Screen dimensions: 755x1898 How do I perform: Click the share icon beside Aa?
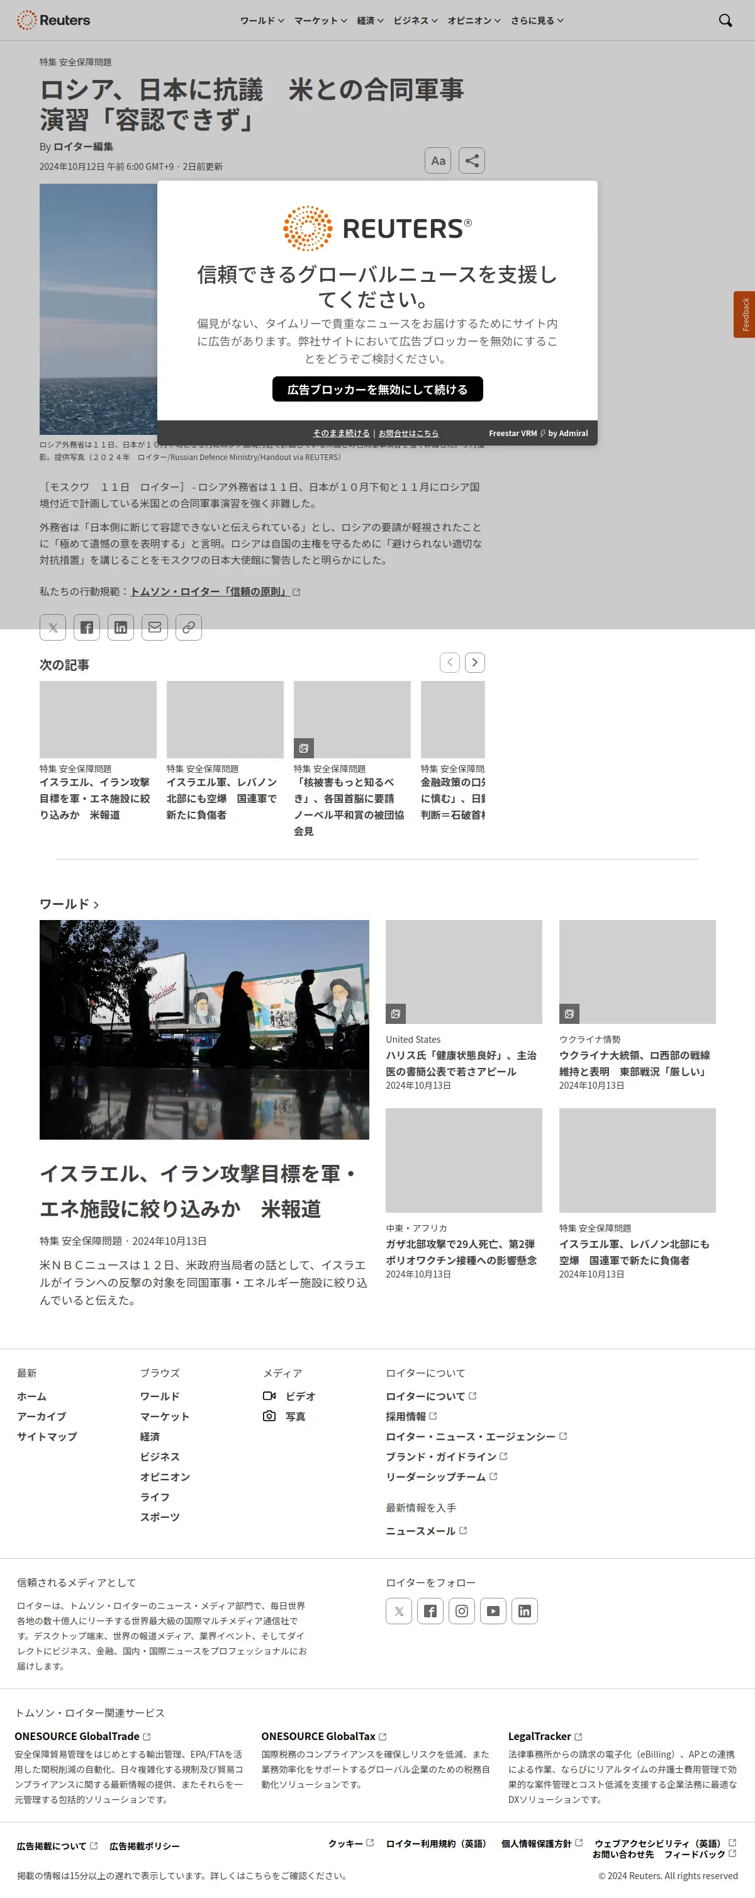(x=471, y=160)
